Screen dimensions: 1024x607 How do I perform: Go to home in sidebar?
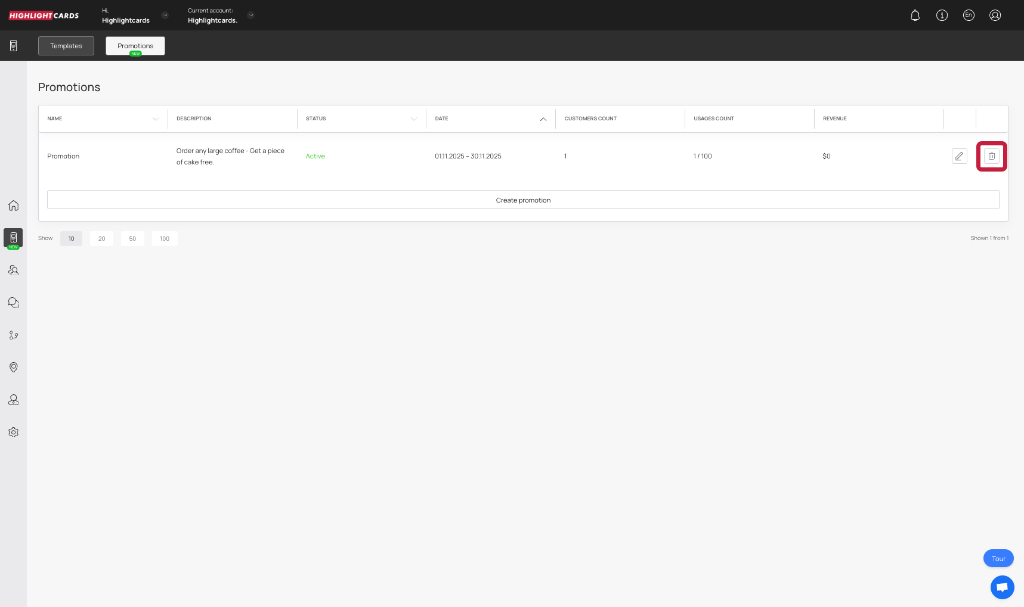pyautogui.click(x=13, y=206)
